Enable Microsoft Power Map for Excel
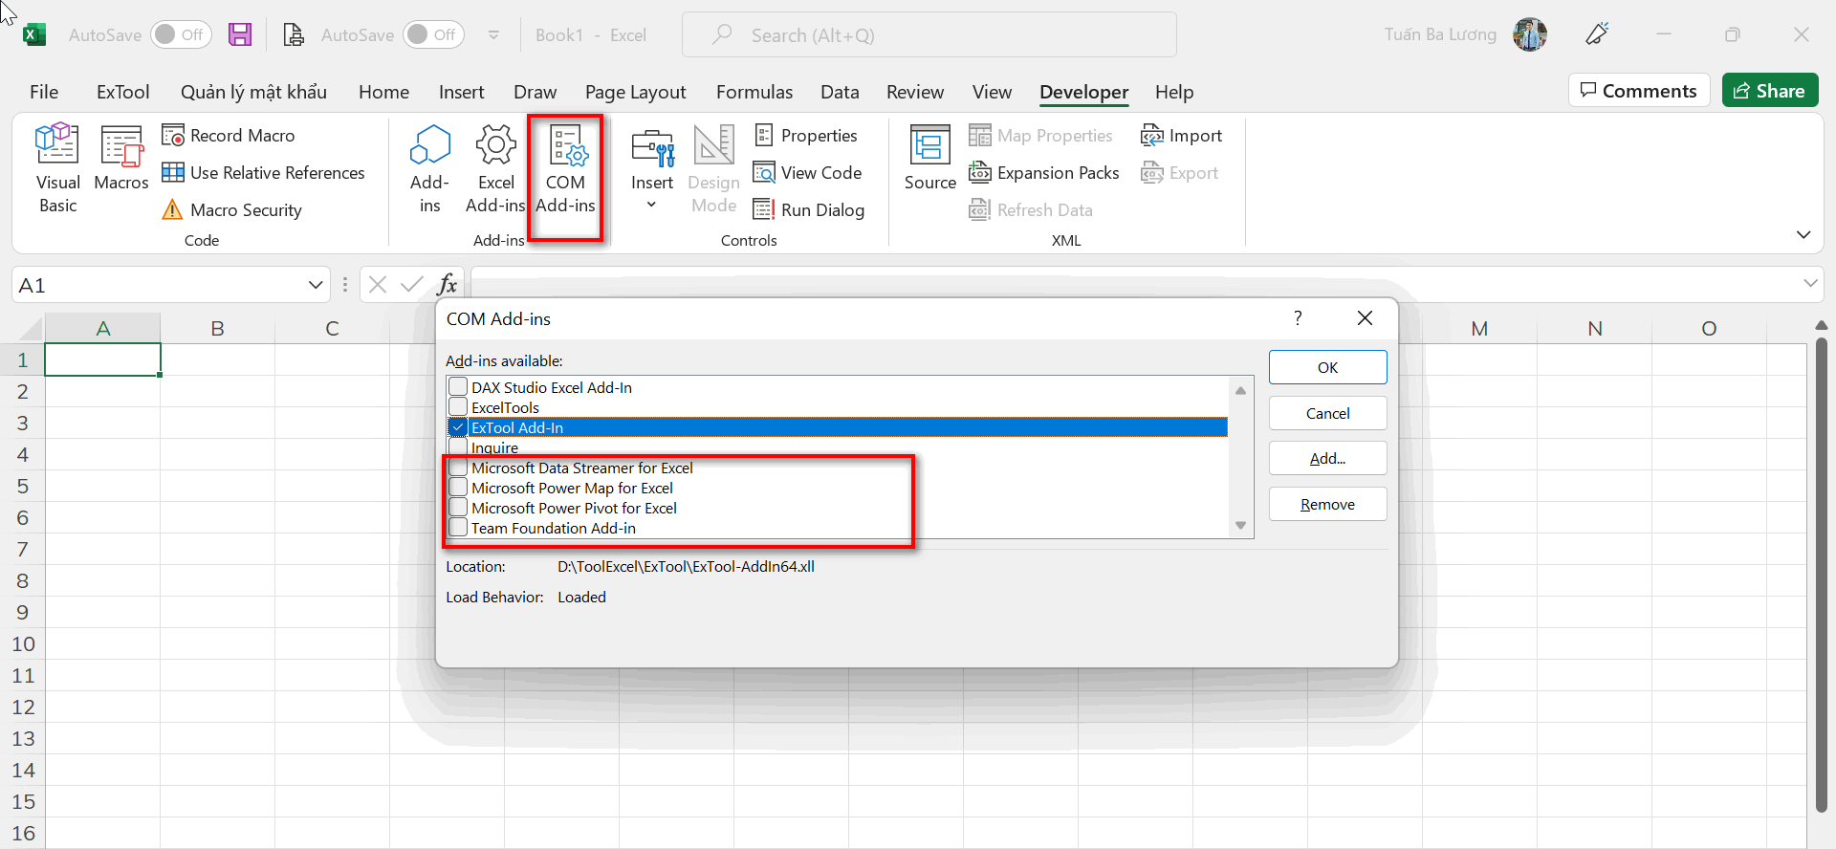 tap(458, 488)
